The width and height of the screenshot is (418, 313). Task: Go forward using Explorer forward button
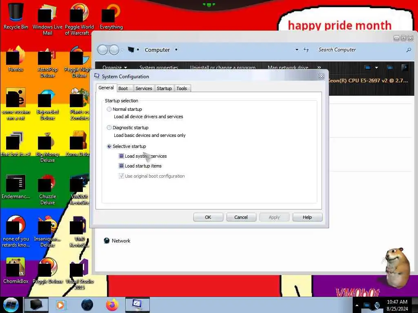click(x=114, y=50)
